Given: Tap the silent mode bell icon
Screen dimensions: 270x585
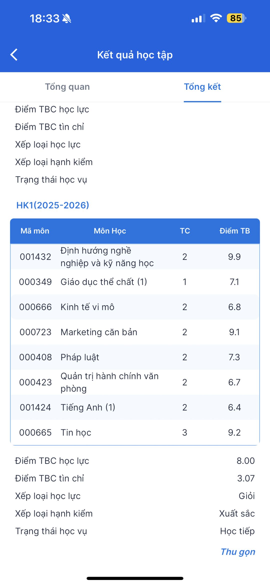Looking at the screenshot, I should [x=67, y=18].
